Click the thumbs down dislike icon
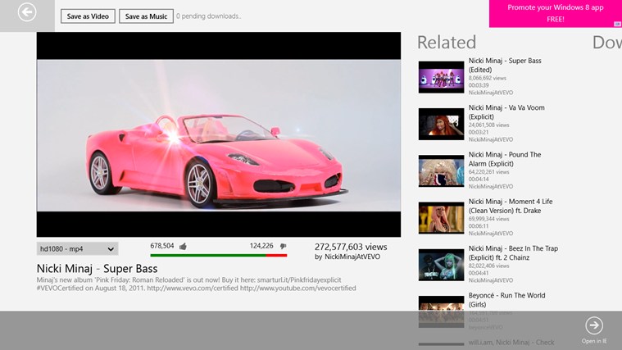622x350 pixels. tap(283, 246)
